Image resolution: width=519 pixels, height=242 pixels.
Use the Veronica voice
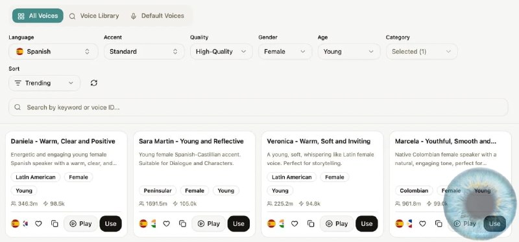pos(367,224)
